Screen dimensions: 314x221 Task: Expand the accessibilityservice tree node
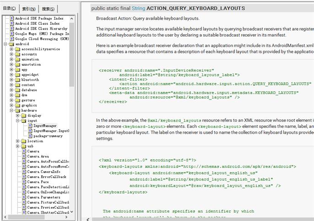click(11, 49)
